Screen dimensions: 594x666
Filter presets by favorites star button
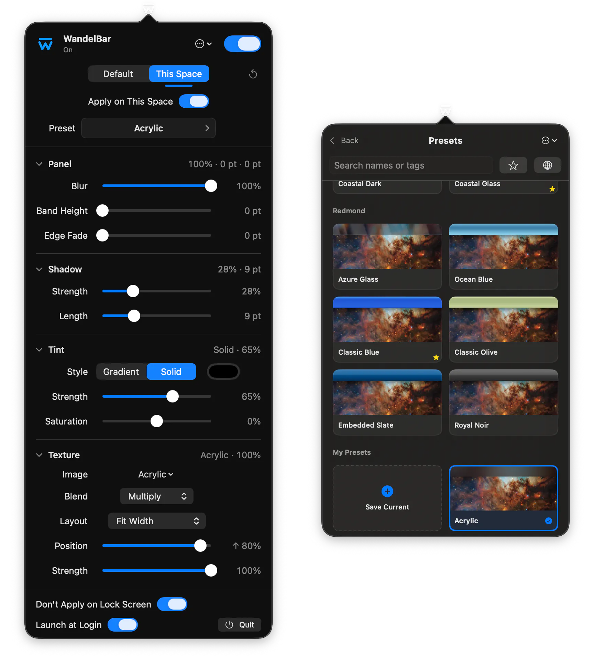513,165
